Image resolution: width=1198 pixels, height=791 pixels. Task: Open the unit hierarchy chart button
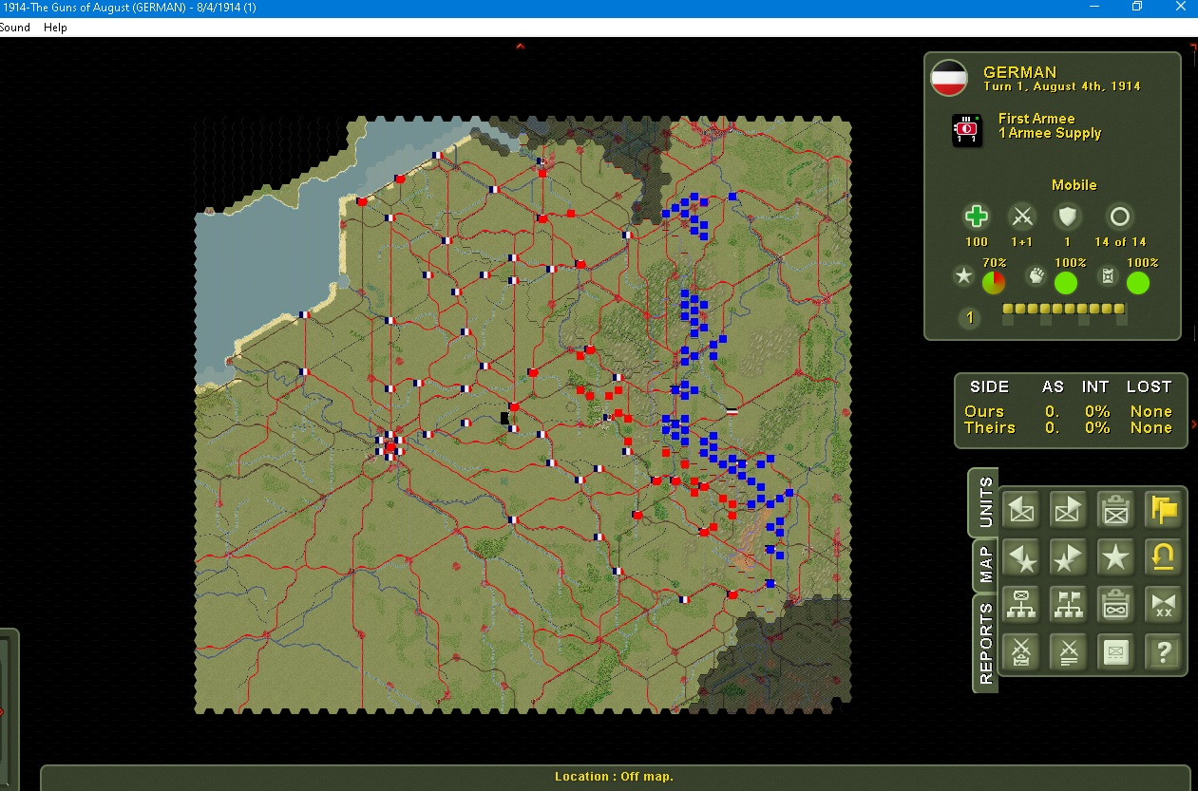click(1021, 604)
